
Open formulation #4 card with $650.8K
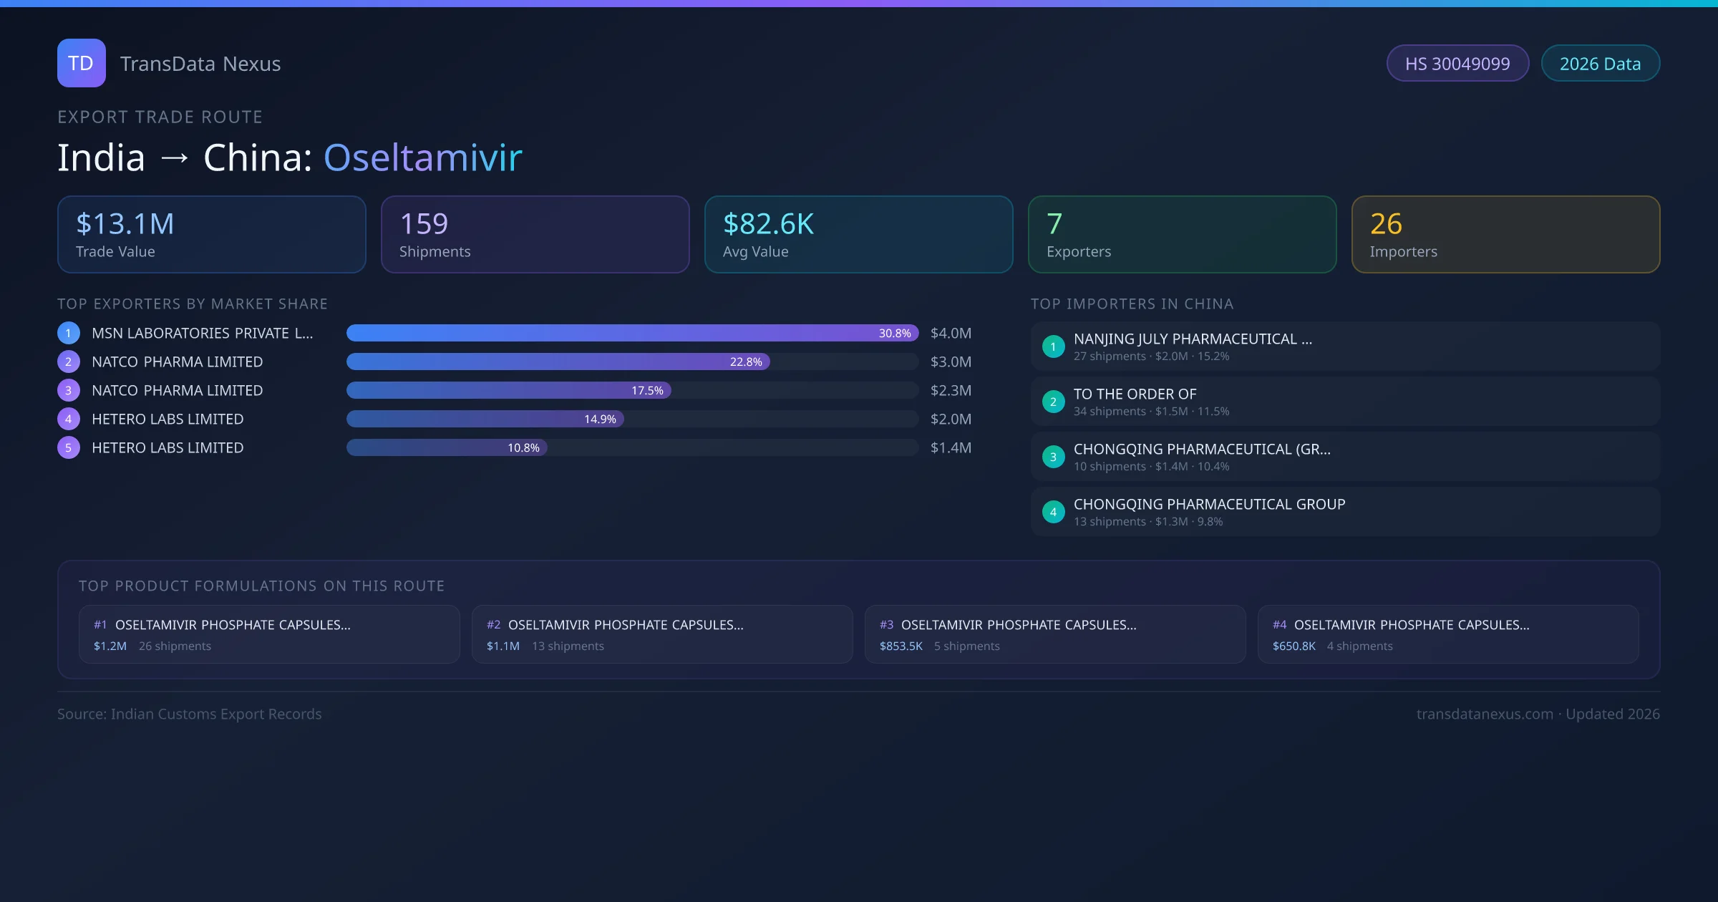[1447, 634]
